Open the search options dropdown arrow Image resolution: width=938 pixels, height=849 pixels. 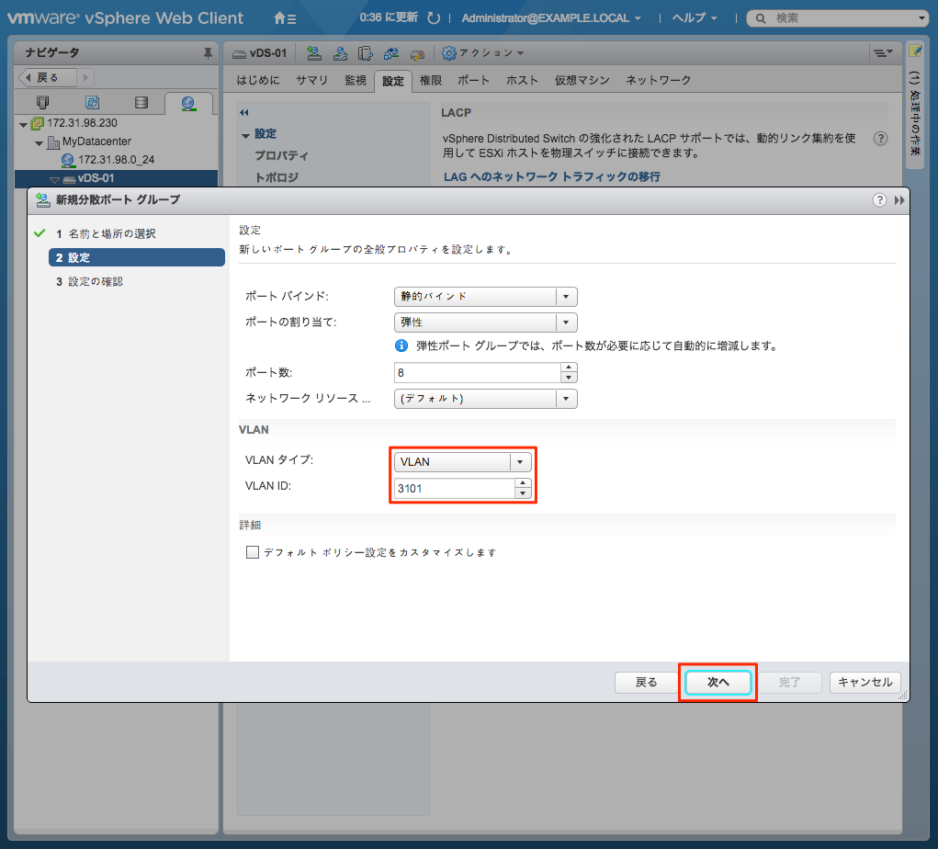point(921,18)
